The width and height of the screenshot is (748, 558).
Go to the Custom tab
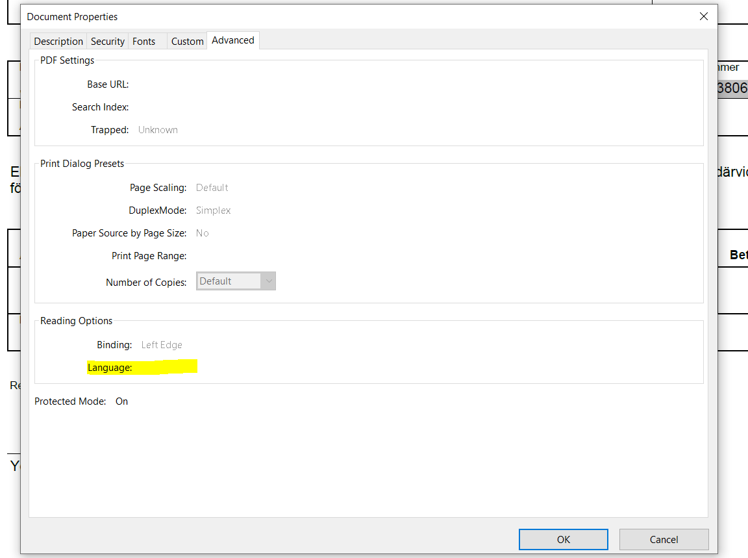(187, 41)
